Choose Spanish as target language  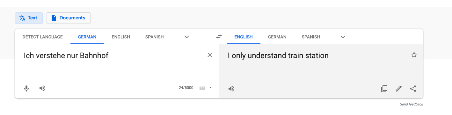(311, 37)
